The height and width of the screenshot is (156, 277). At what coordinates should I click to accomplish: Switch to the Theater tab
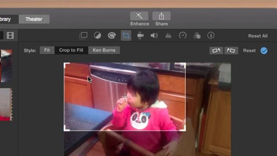pos(34,19)
